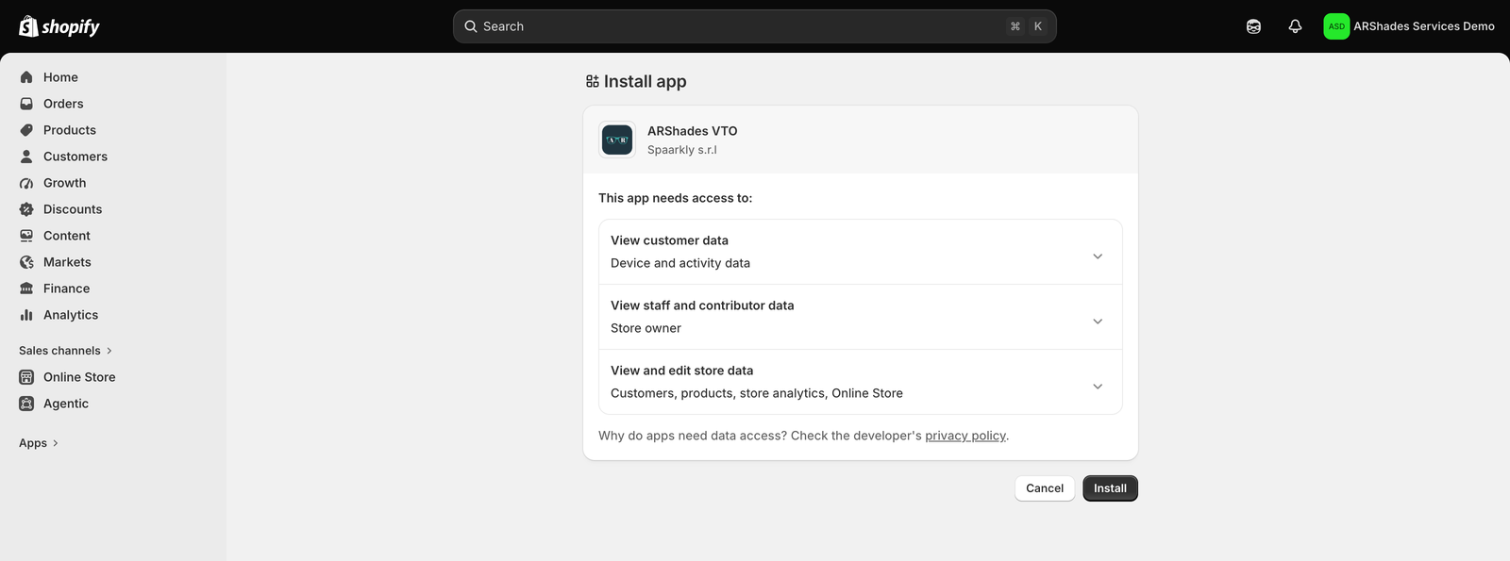
Task: Click the Agentic channel icon
Action: point(26,404)
